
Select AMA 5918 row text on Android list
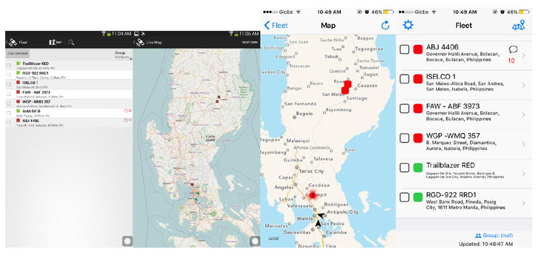pyautogui.click(x=31, y=112)
